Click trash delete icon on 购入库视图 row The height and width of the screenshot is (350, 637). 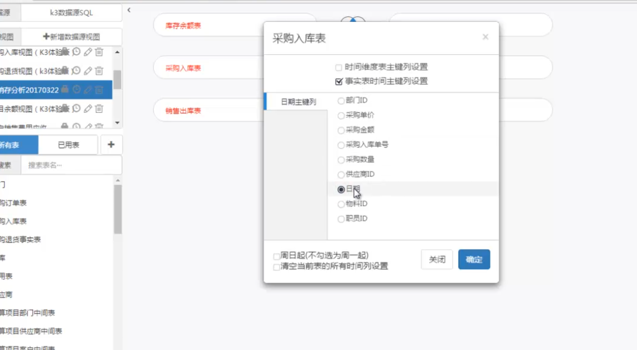coord(99,51)
